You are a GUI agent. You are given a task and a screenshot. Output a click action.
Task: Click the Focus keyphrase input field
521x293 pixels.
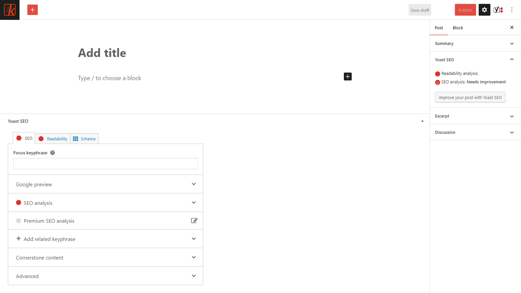(x=106, y=164)
